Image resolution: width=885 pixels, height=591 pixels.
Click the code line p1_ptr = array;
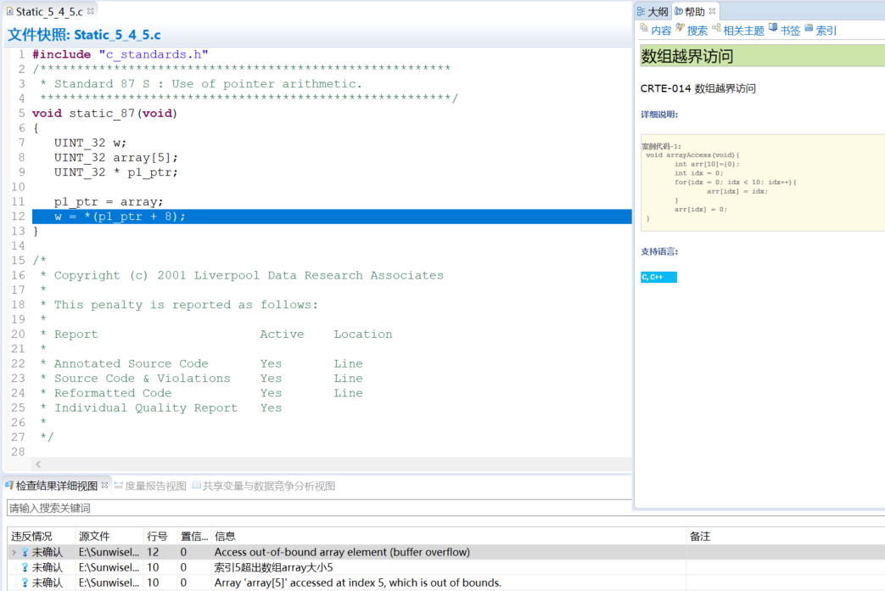click(109, 202)
